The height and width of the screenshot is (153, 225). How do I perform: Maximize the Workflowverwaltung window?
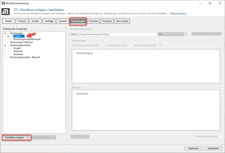(x=210, y=3)
